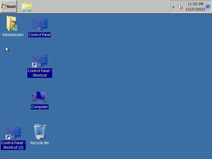The height and width of the screenshot is (159, 212).
Task: Select the Control Panel - Shortcut icon
Action: click(x=39, y=61)
